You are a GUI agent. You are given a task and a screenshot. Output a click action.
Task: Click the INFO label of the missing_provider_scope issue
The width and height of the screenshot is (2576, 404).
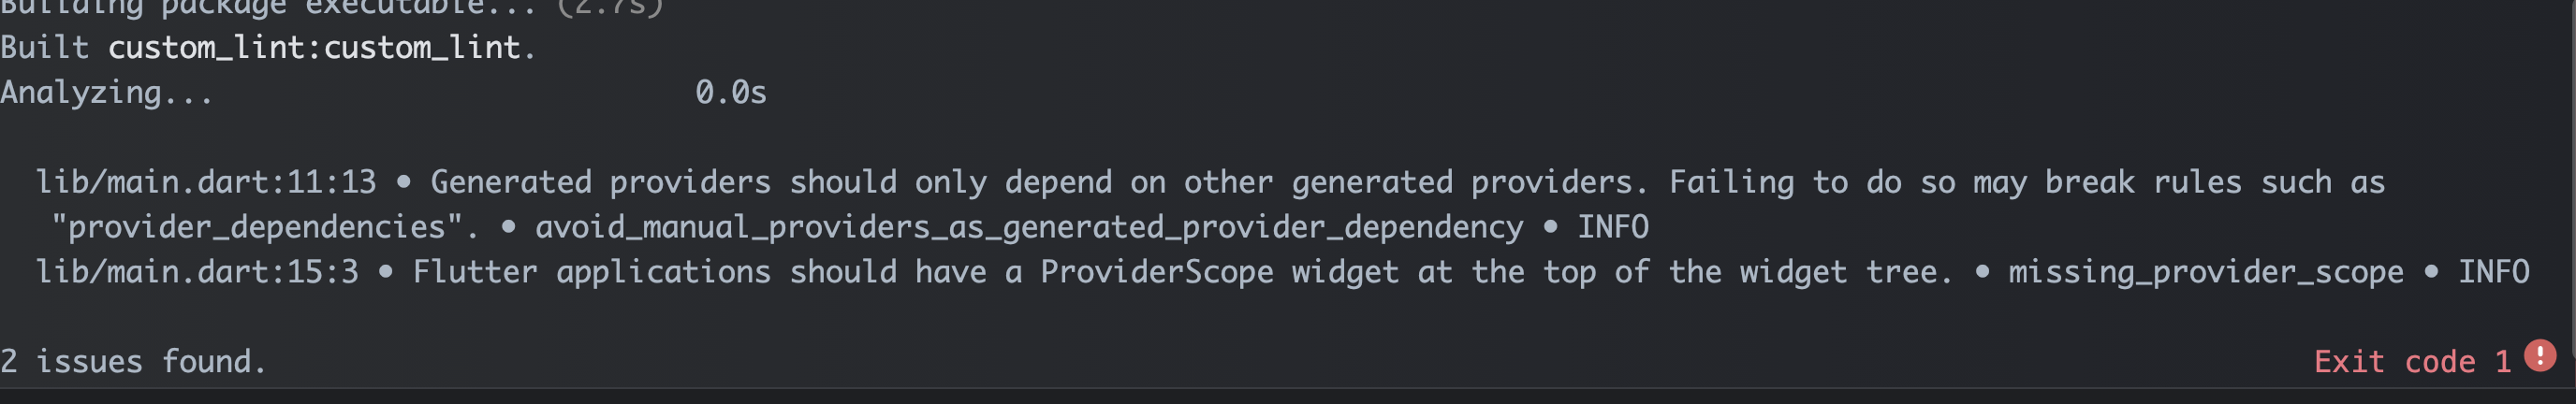click(x=2494, y=272)
